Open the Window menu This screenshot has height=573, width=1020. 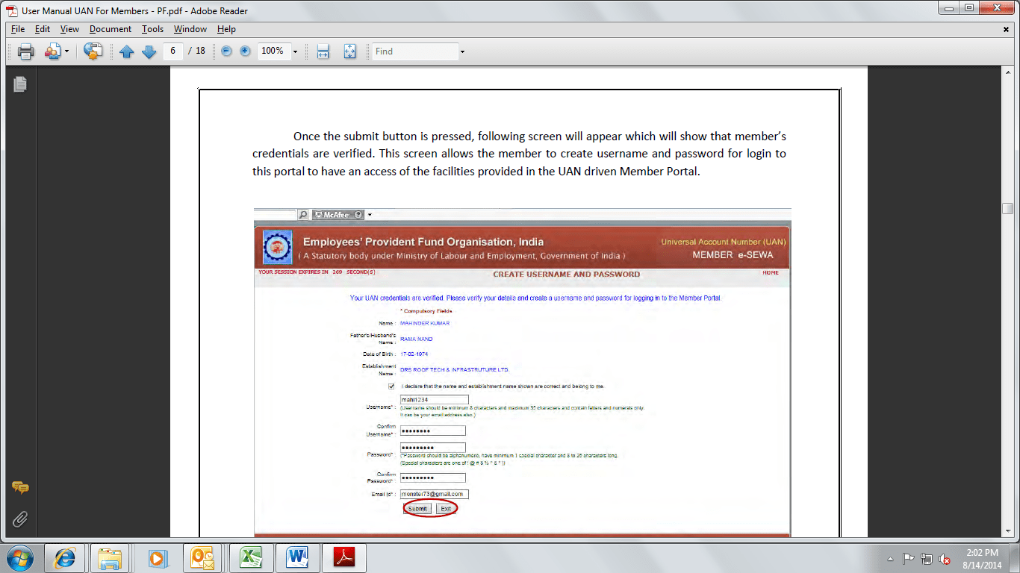pyautogui.click(x=190, y=29)
